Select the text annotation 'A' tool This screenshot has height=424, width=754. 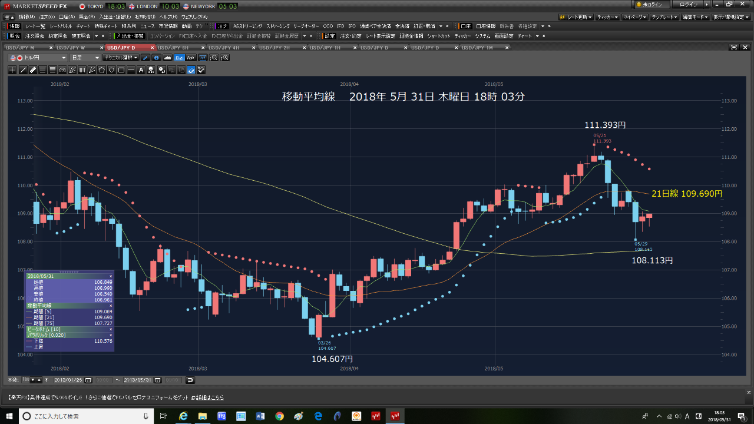pos(141,69)
